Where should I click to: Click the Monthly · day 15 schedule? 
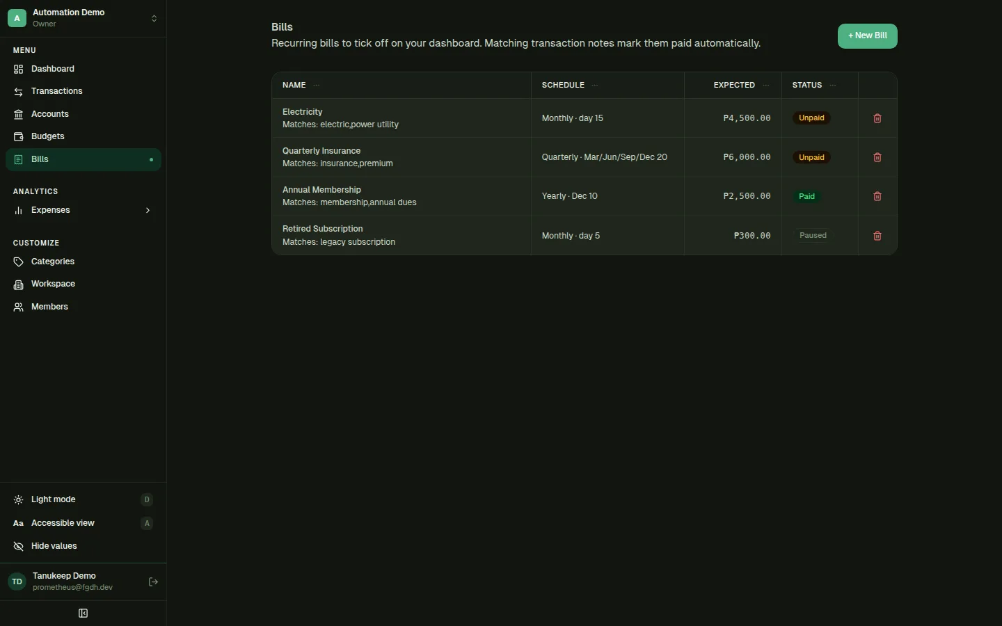[573, 119]
